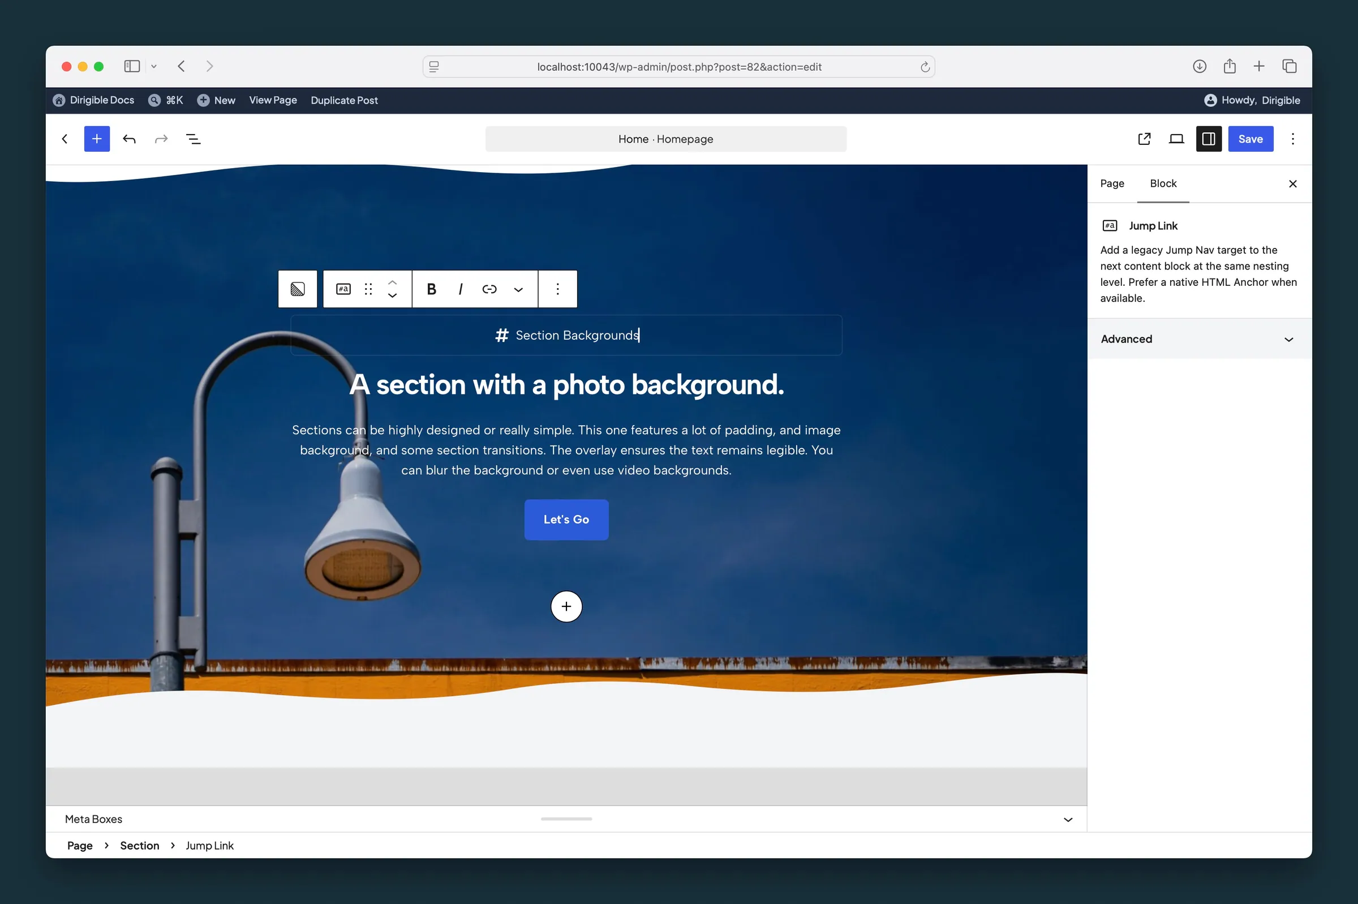Screen dimensions: 1358x904
Task: Click the Jump Link icon in sidebar
Action: pos(1110,226)
